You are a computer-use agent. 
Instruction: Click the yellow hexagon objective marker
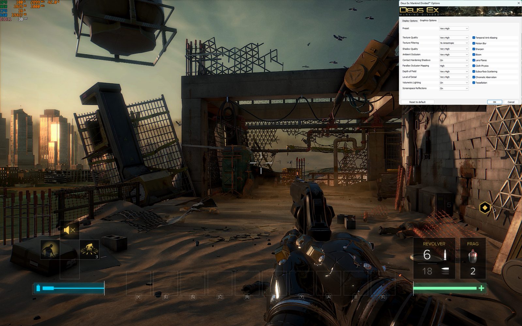(x=485, y=208)
